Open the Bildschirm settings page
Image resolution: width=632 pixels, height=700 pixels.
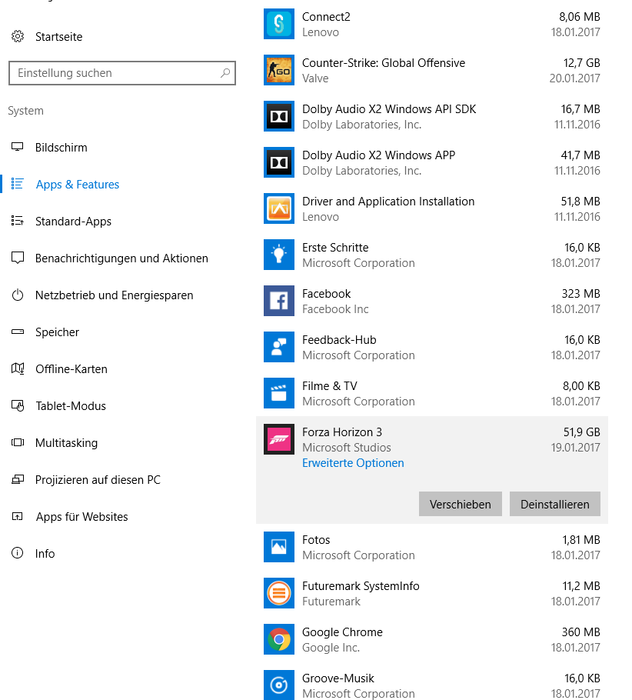(62, 148)
